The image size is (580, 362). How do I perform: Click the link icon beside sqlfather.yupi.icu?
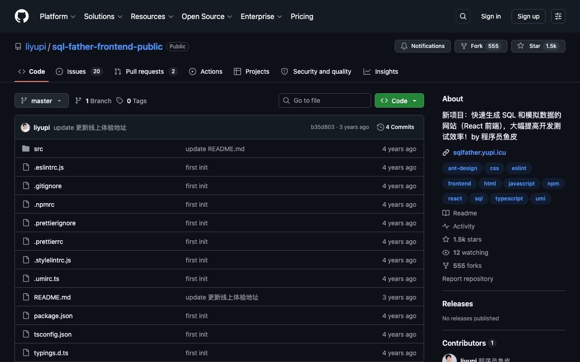click(446, 152)
